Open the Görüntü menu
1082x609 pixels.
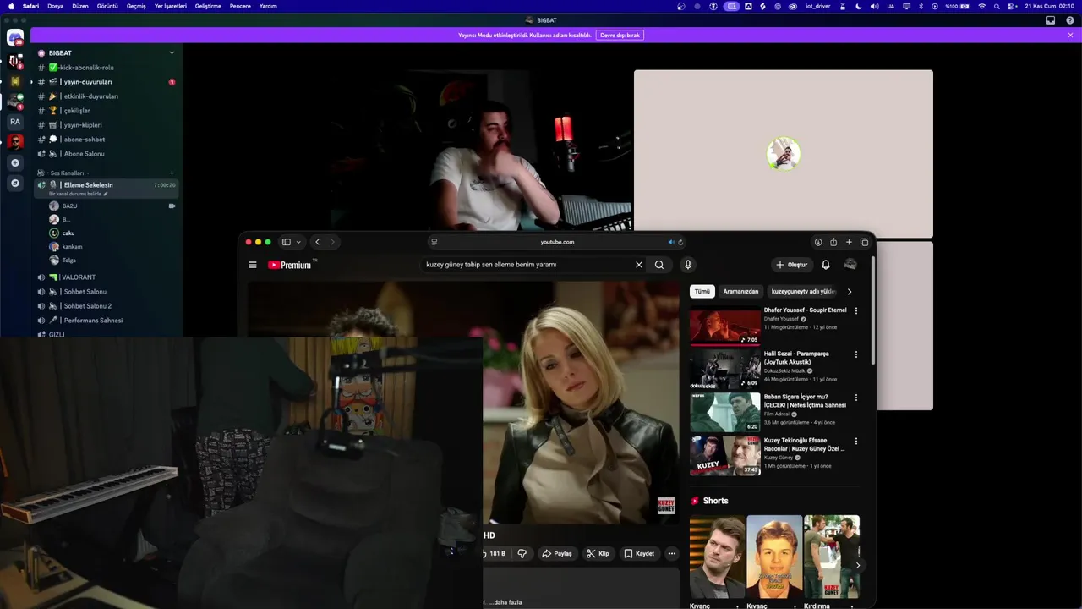tap(107, 6)
